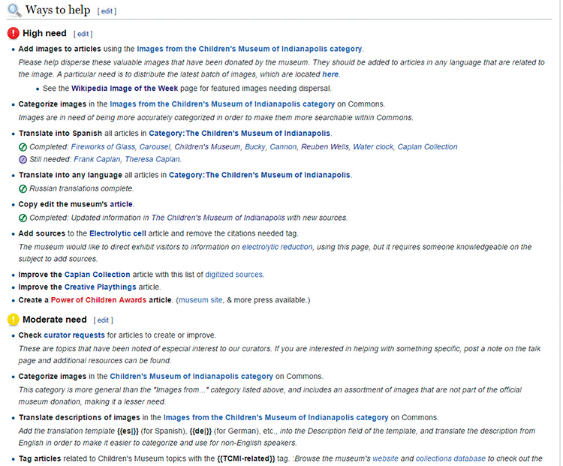This screenshot has width=563, height=466.
Task: Open the Fireworks of Glass article
Action: (103, 147)
